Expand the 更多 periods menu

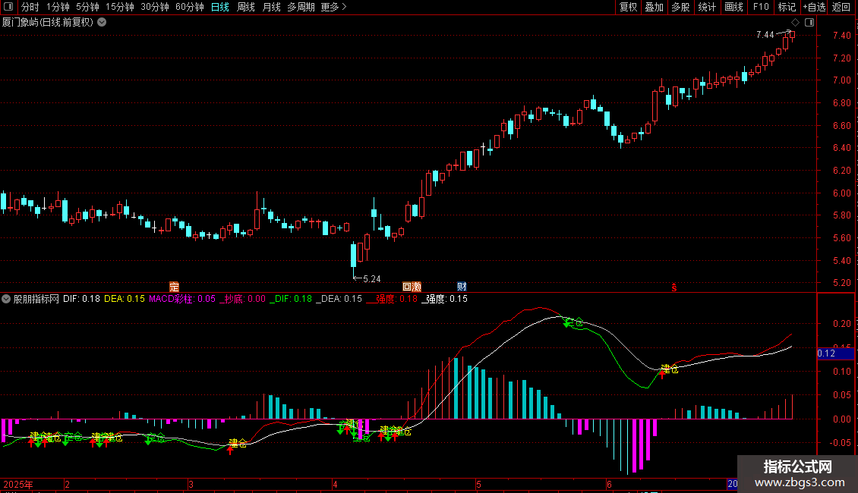(333, 7)
